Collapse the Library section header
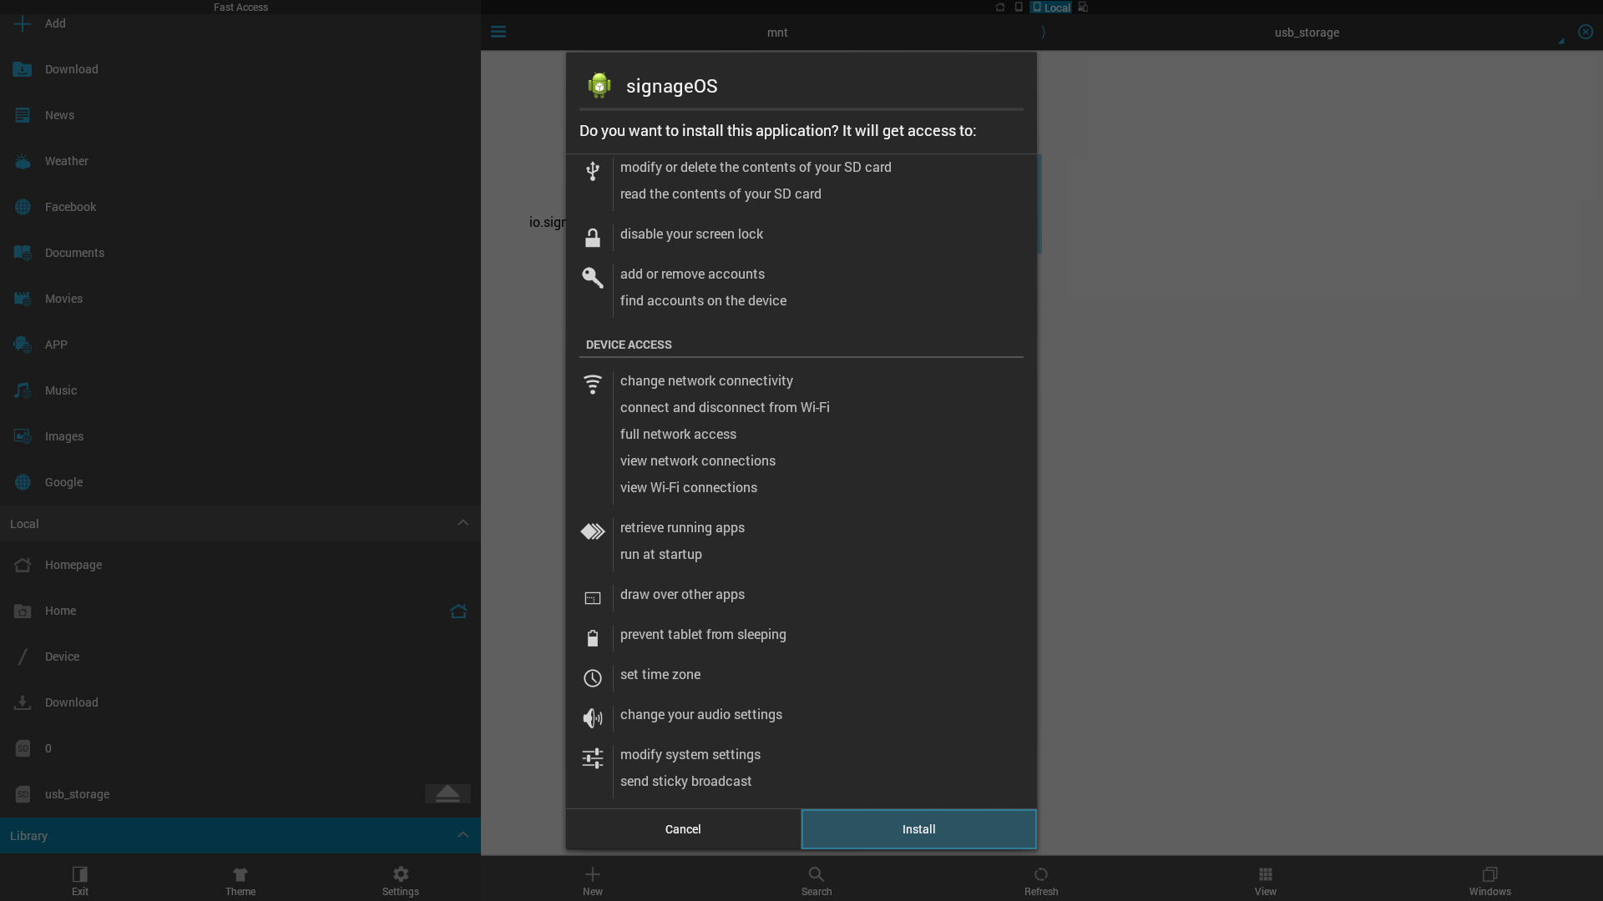This screenshot has height=901, width=1603. point(463,835)
